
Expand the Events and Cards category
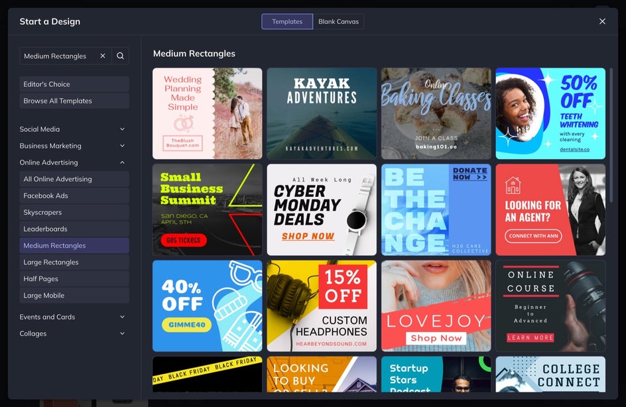click(x=72, y=317)
